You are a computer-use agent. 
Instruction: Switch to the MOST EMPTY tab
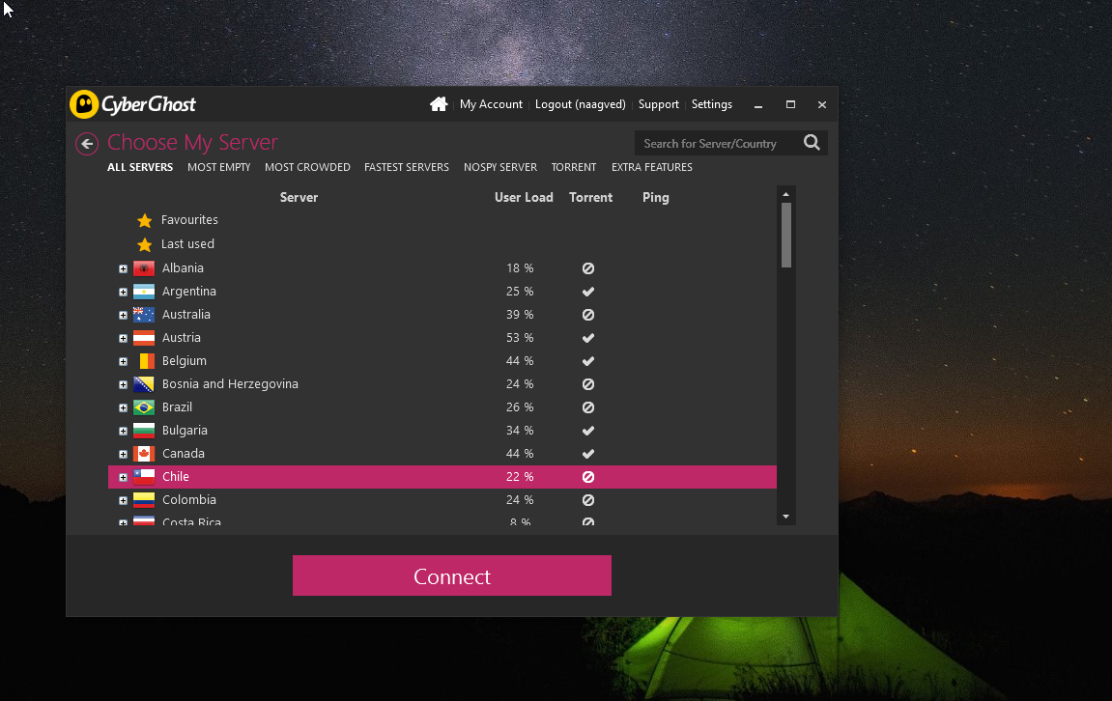219,167
